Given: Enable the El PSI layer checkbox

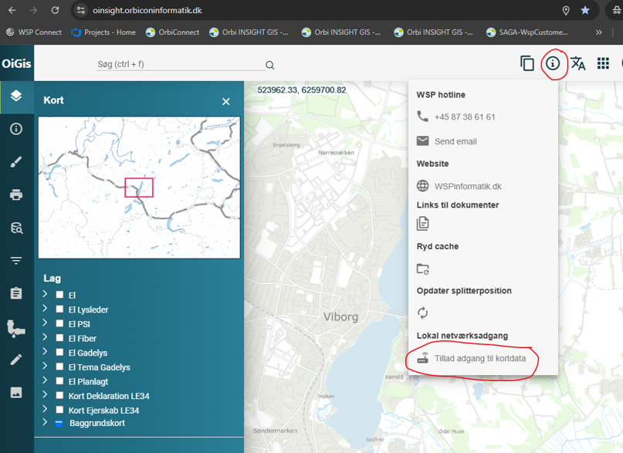Looking at the screenshot, I should (59, 323).
